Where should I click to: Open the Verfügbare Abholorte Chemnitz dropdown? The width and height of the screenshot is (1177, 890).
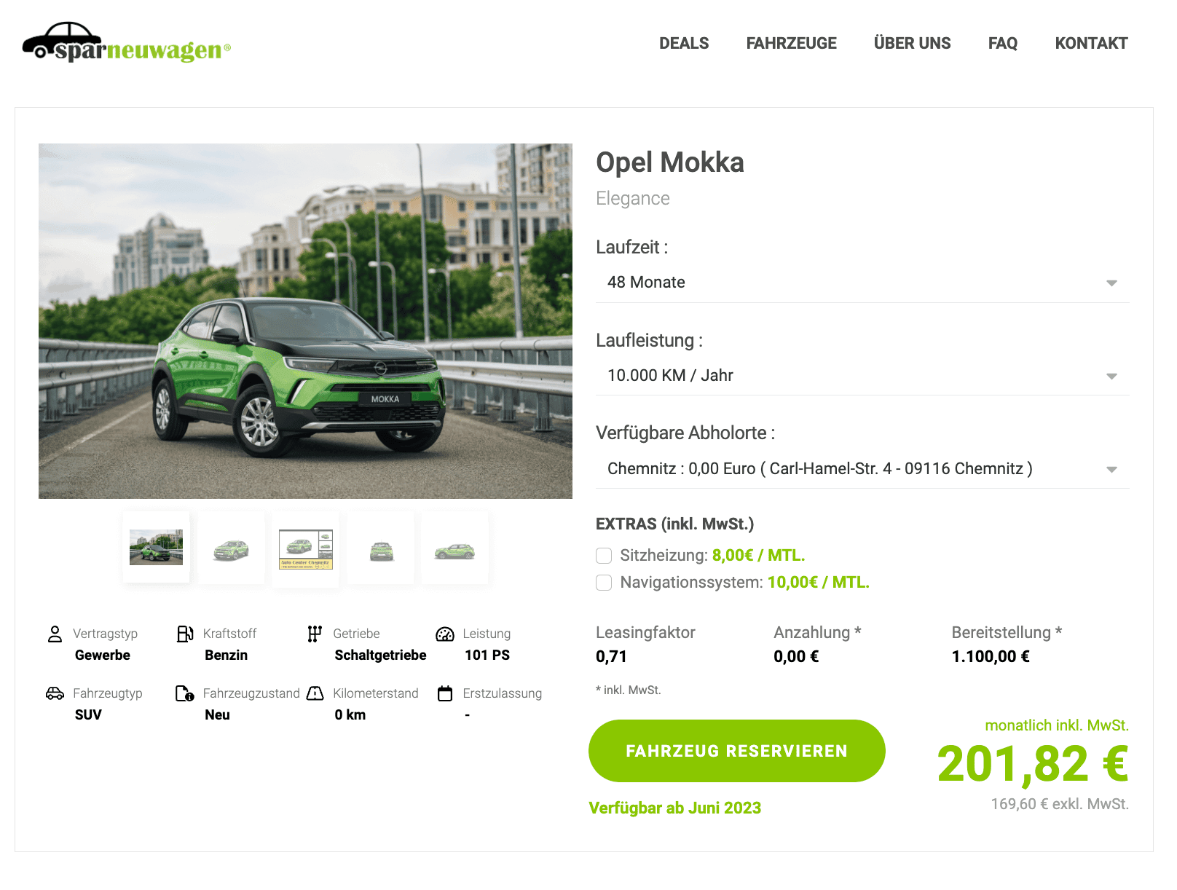862,469
